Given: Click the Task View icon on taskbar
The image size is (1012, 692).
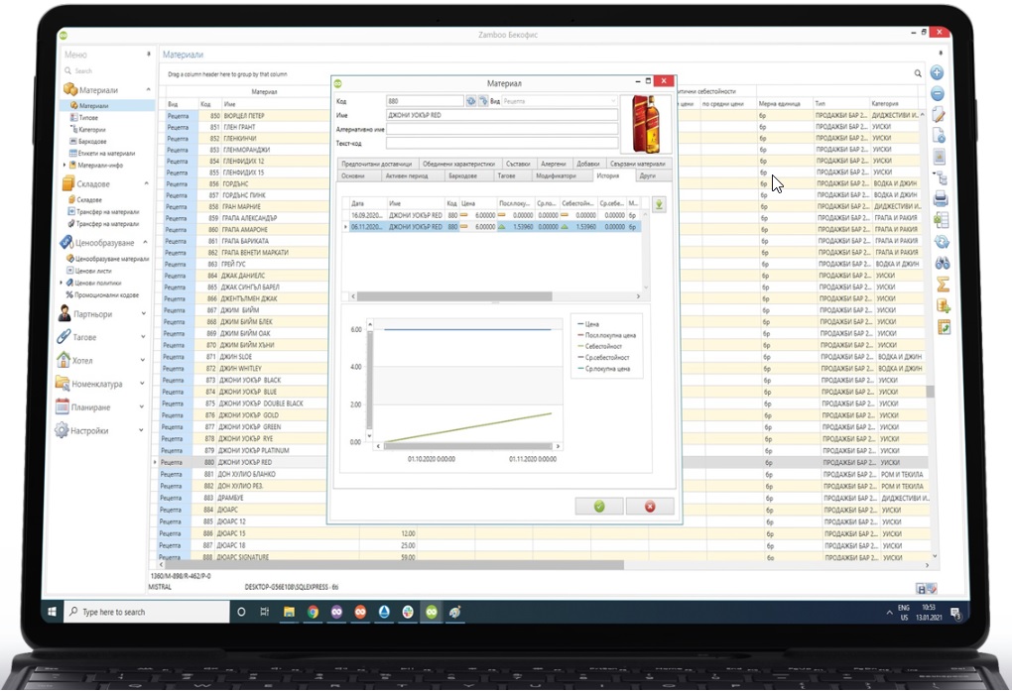Looking at the screenshot, I should (x=265, y=612).
